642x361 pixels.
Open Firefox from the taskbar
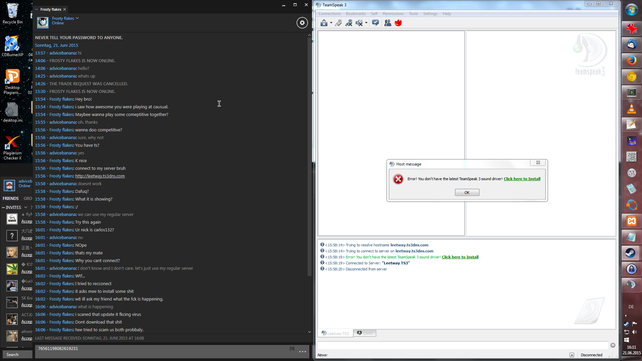click(631, 61)
